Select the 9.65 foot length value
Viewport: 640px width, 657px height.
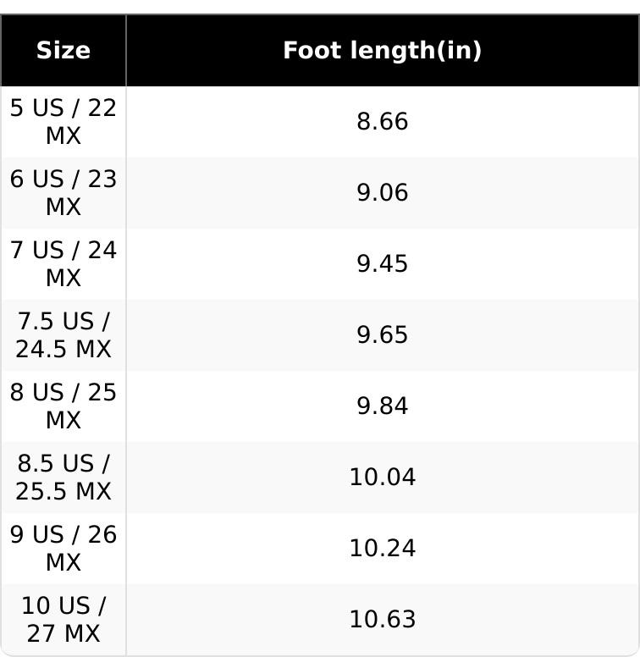pyautogui.click(x=382, y=335)
